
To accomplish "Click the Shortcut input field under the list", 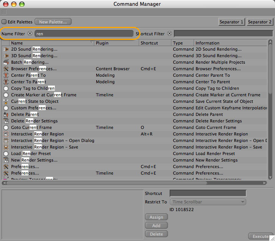I will pos(207,193).
